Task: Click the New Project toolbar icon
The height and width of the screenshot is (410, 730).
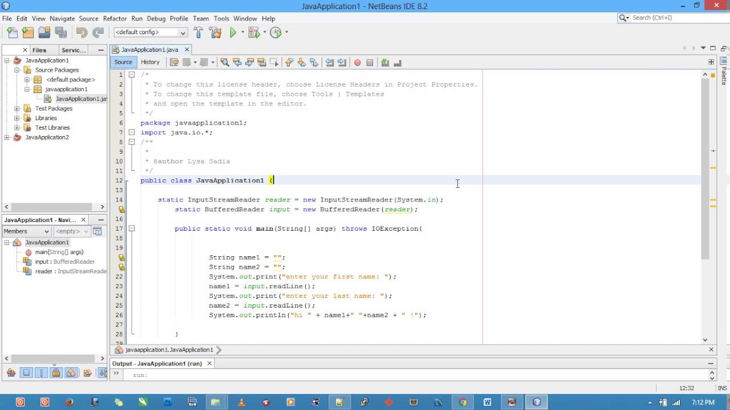Action: coord(28,33)
